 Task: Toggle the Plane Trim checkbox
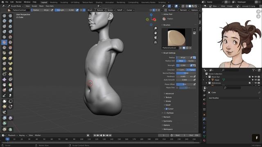pyautogui.click(x=177, y=88)
